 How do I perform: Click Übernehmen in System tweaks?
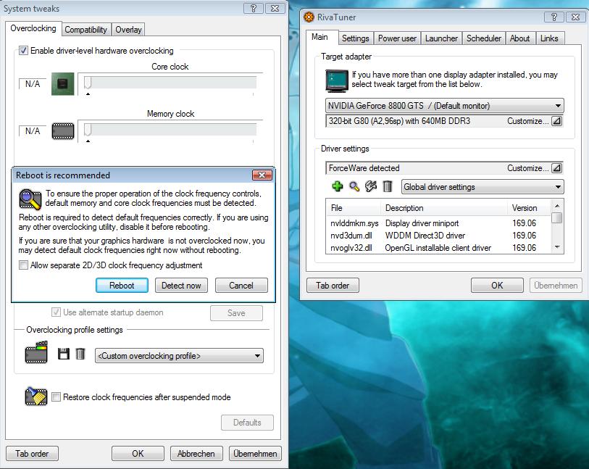coord(255,454)
